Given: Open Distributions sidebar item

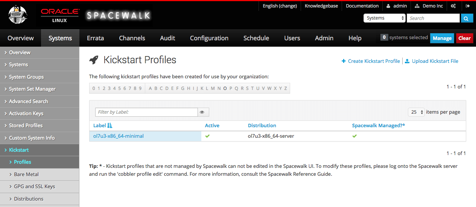Looking at the screenshot, I should coord(40,199).
